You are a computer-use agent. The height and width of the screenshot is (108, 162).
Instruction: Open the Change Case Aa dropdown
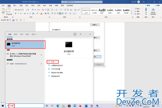click(39, 10)
